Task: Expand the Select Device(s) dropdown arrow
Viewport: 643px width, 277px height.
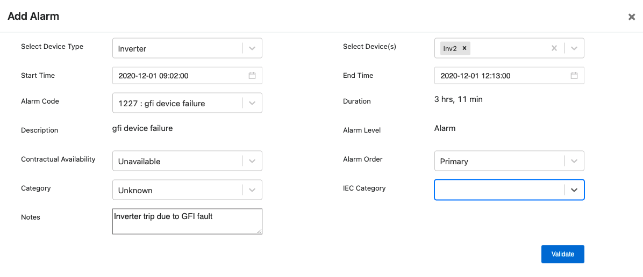Action: tap(574, 48)
